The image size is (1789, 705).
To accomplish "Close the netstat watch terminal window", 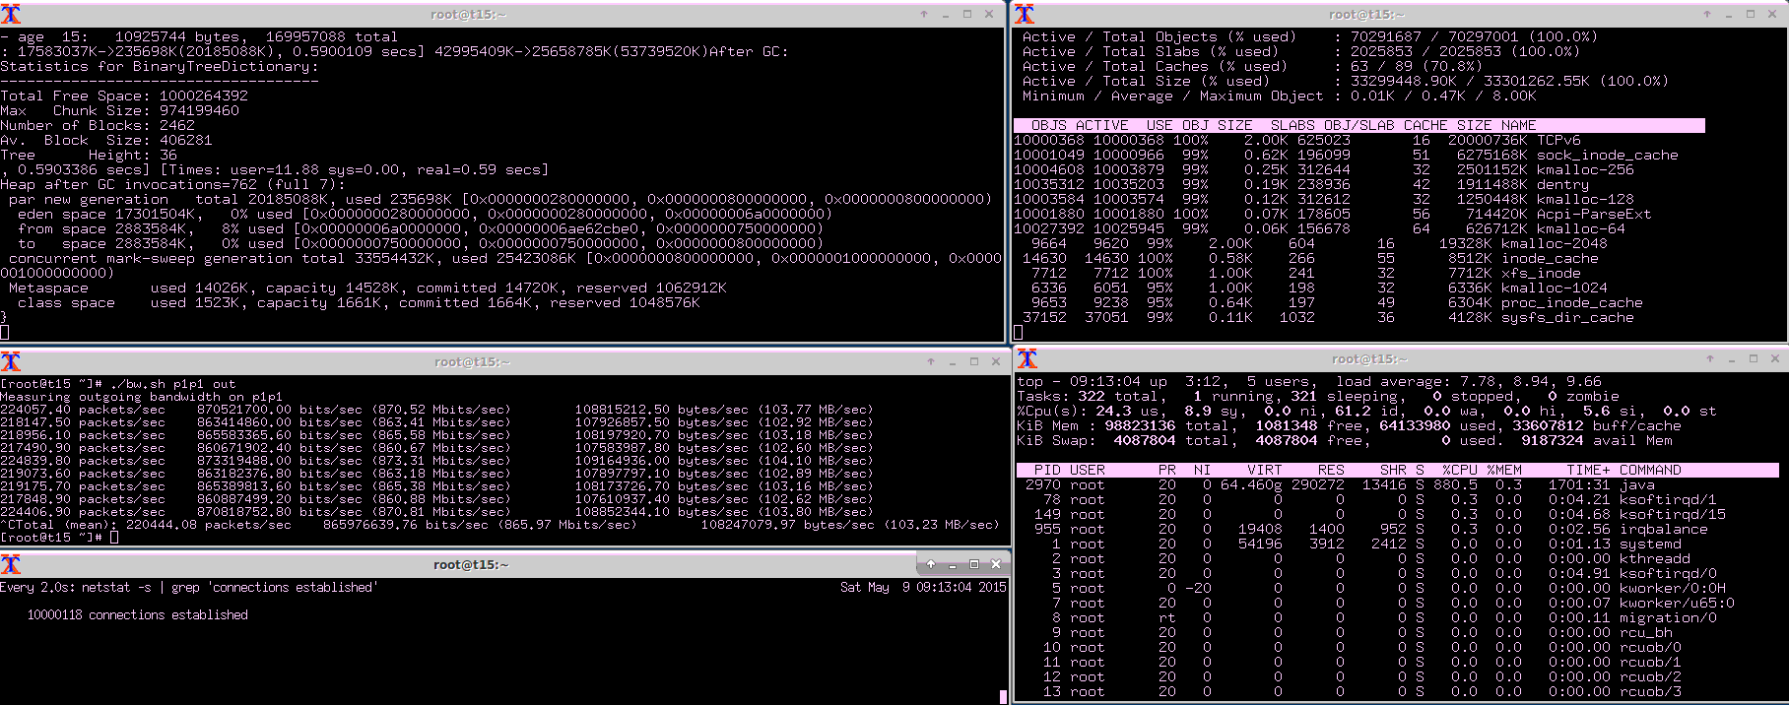I will 996,564.
